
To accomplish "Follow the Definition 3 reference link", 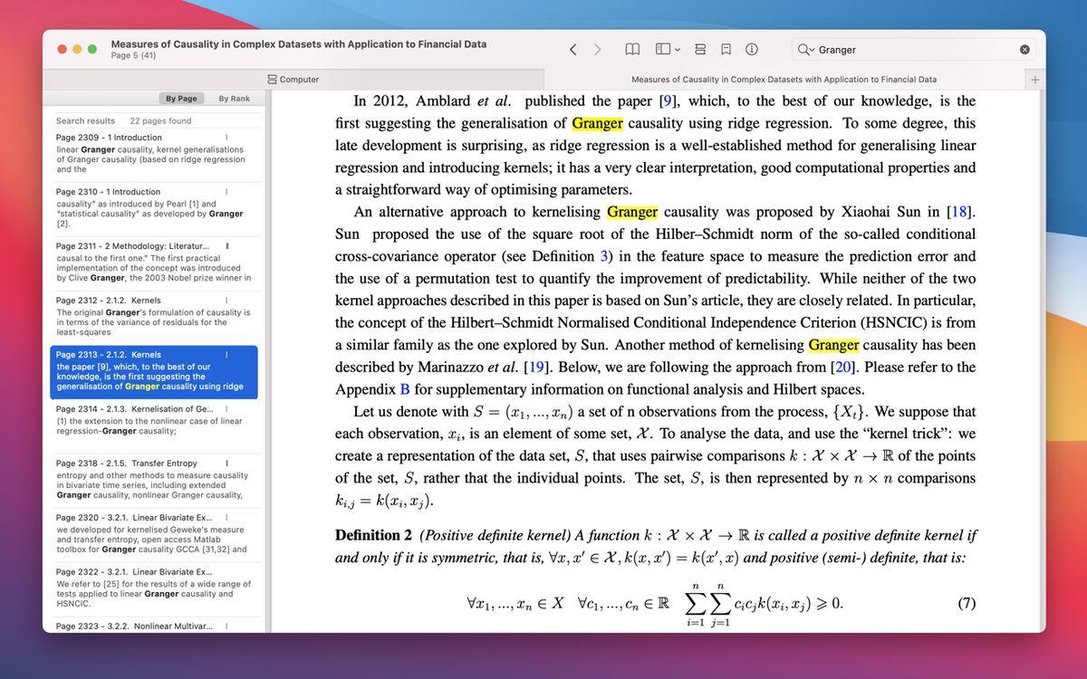I will (606, 256).
